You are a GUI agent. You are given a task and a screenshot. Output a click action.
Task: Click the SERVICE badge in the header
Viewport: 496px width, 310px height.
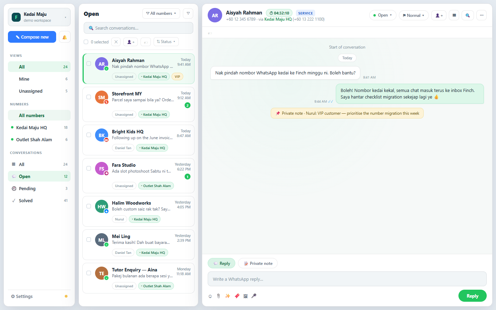(306, 13)
